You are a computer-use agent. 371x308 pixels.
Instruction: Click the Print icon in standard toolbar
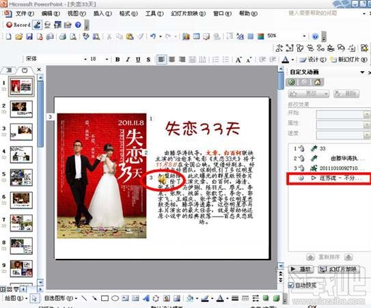[x=63, y=36]
